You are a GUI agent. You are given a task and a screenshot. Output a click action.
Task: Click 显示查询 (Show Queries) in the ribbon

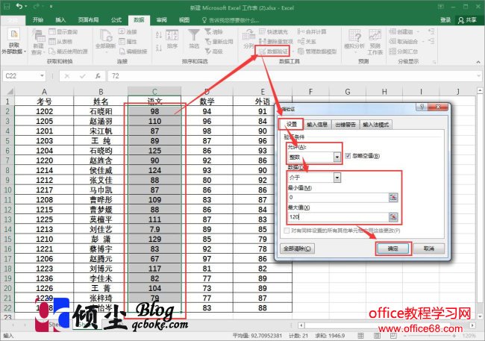tap(63, 31)
